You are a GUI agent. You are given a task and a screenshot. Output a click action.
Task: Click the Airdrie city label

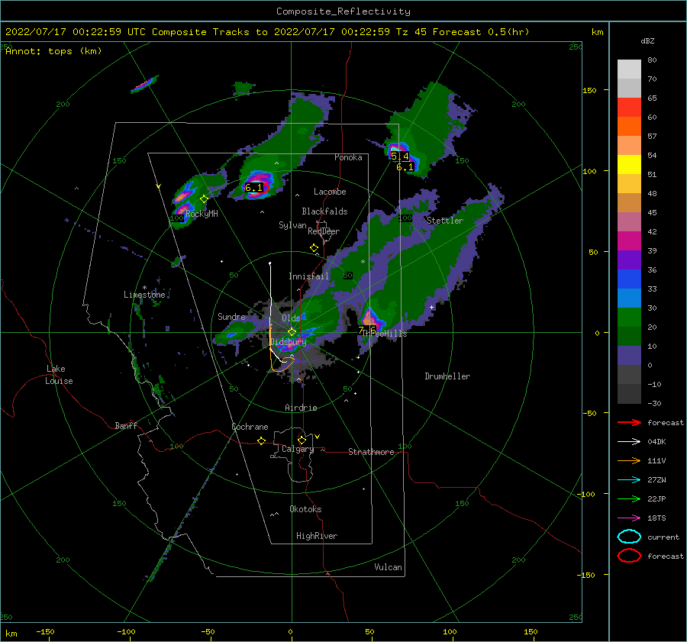301,408
